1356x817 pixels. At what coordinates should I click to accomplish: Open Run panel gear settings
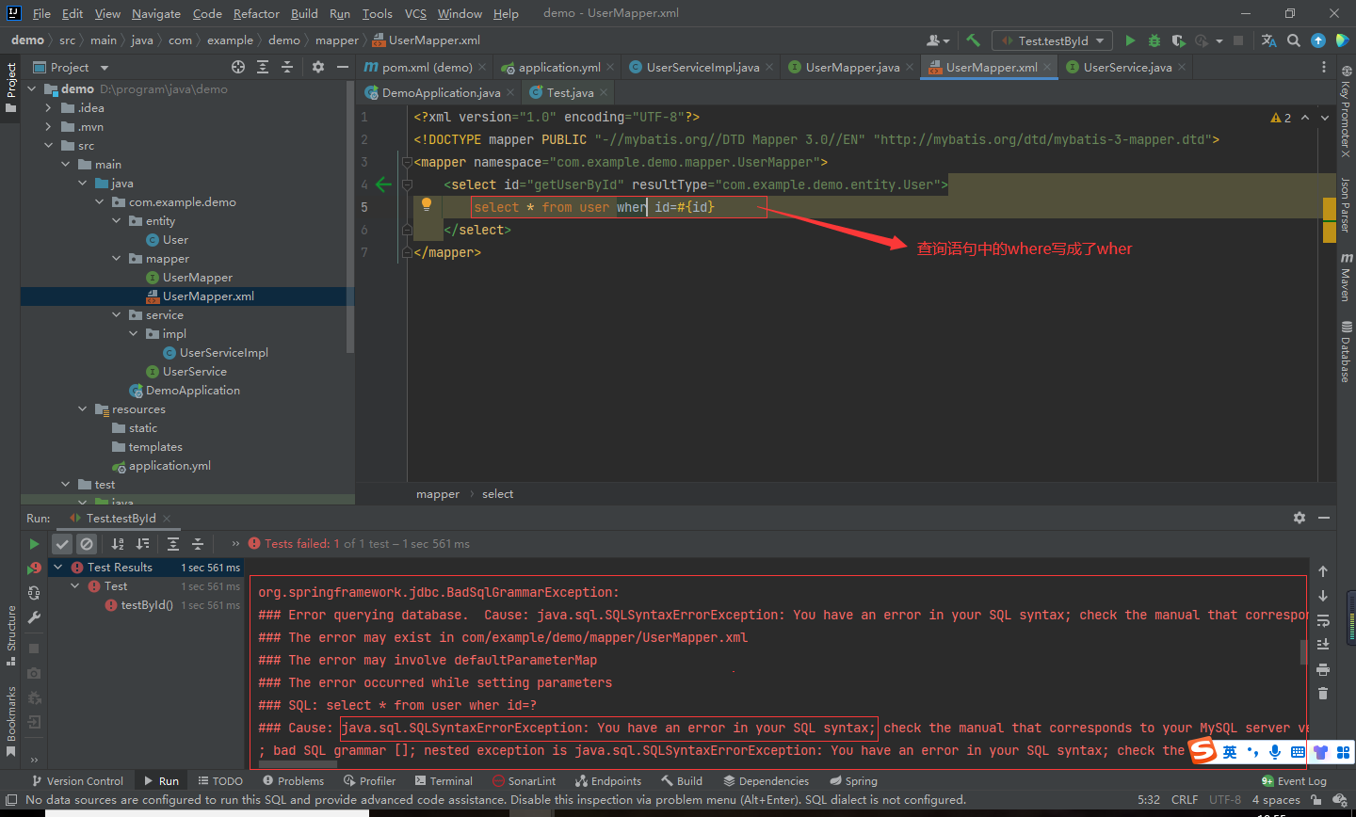pos(1299,518)
